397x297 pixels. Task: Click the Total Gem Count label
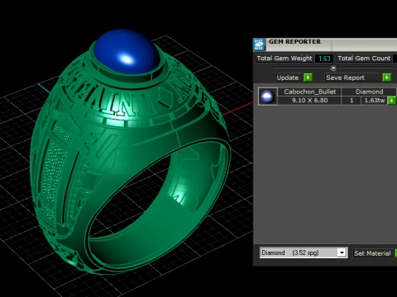coord(364,59)
